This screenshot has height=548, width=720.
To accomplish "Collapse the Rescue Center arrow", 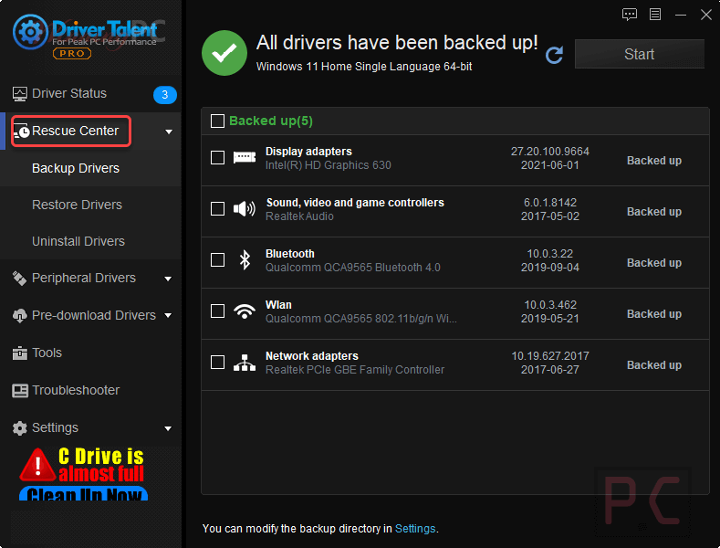I will coord(169,132).
